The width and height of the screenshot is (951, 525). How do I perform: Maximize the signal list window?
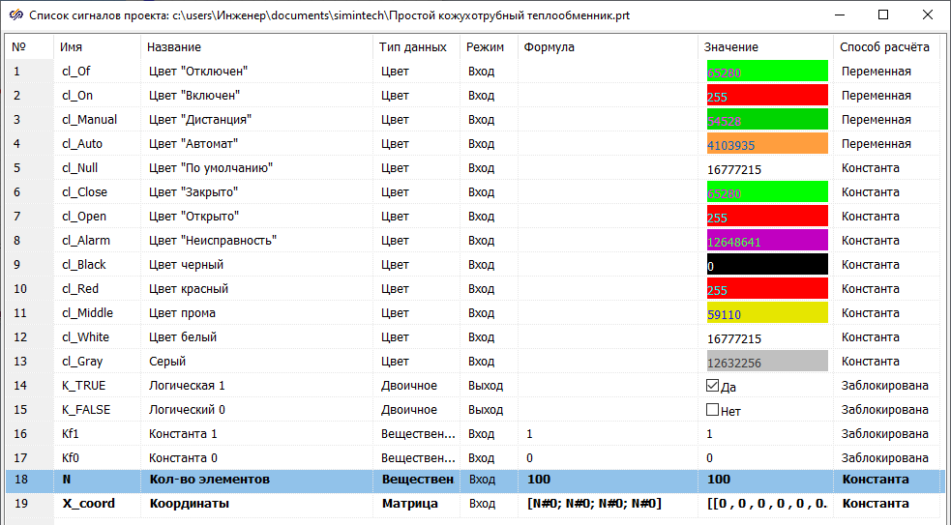pyautogui.click(x=883, y=15)
